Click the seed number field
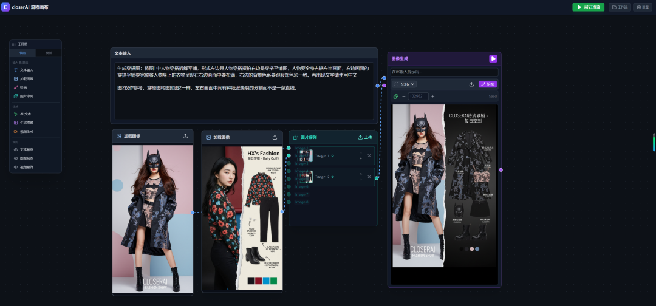 [418, 96]
